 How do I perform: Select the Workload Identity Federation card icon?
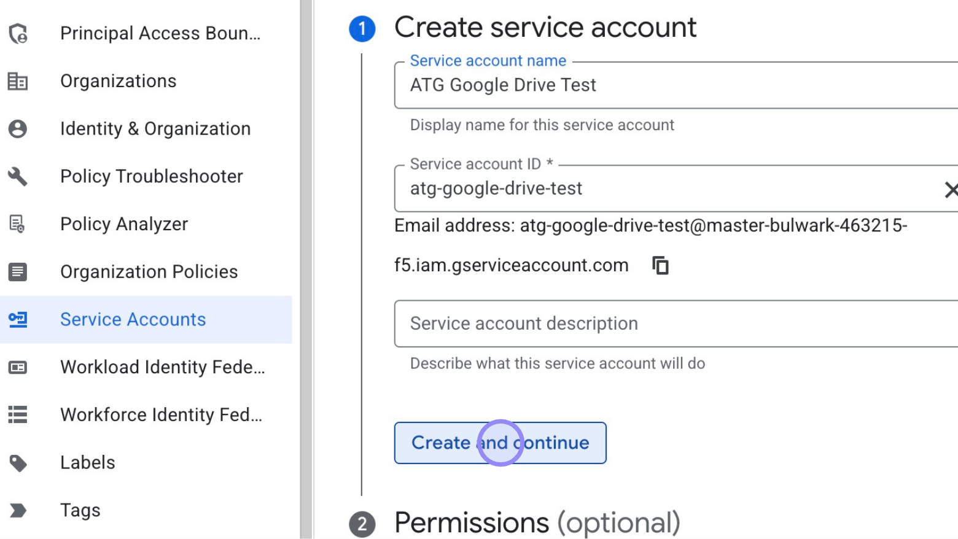[17, 366]
